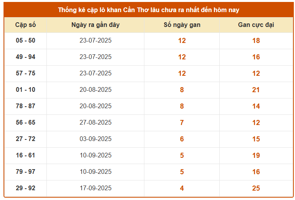The width and height of the screenshot is (295, 200).
Task: Select number pair 49 - 94
Action: pos(25,57)
